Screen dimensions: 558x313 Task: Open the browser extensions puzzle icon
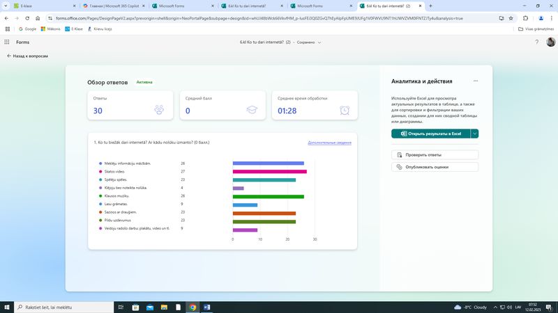(x=525, y=17)
